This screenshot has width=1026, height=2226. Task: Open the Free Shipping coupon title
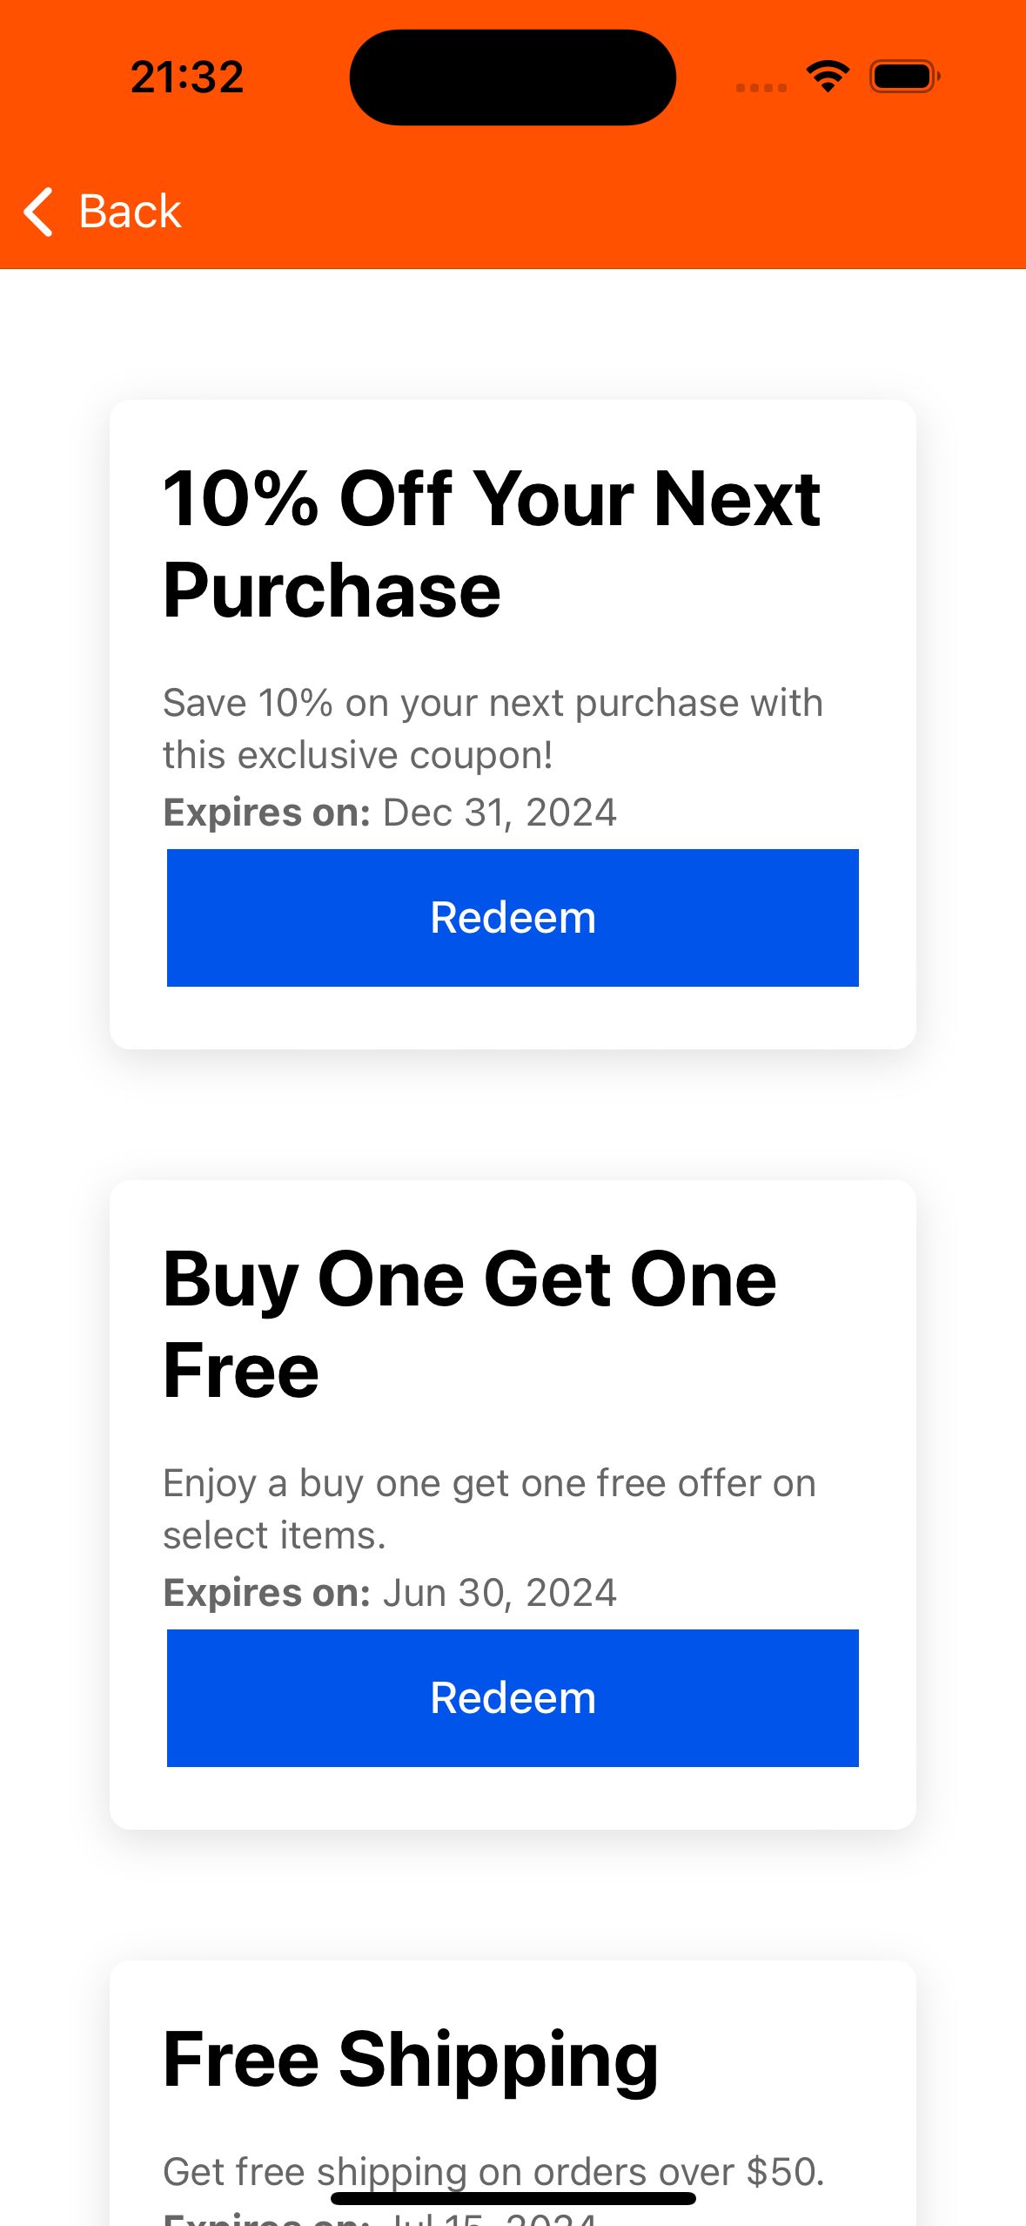point(411,2060)
